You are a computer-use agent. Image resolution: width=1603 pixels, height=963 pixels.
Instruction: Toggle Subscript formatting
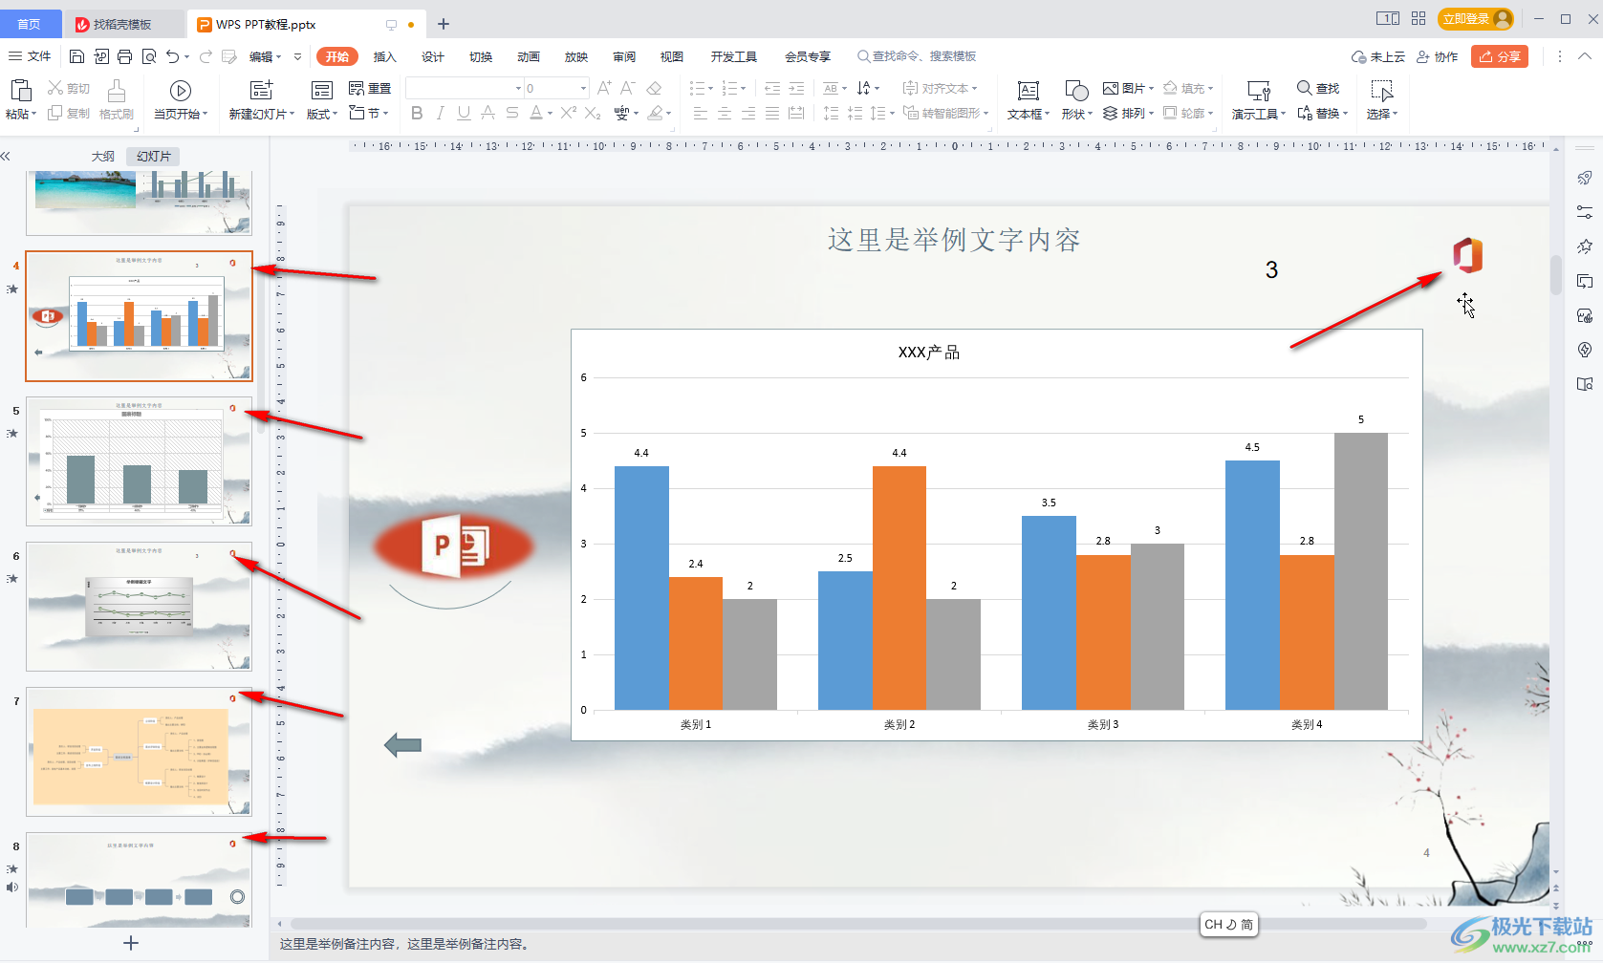pos(593,113)
